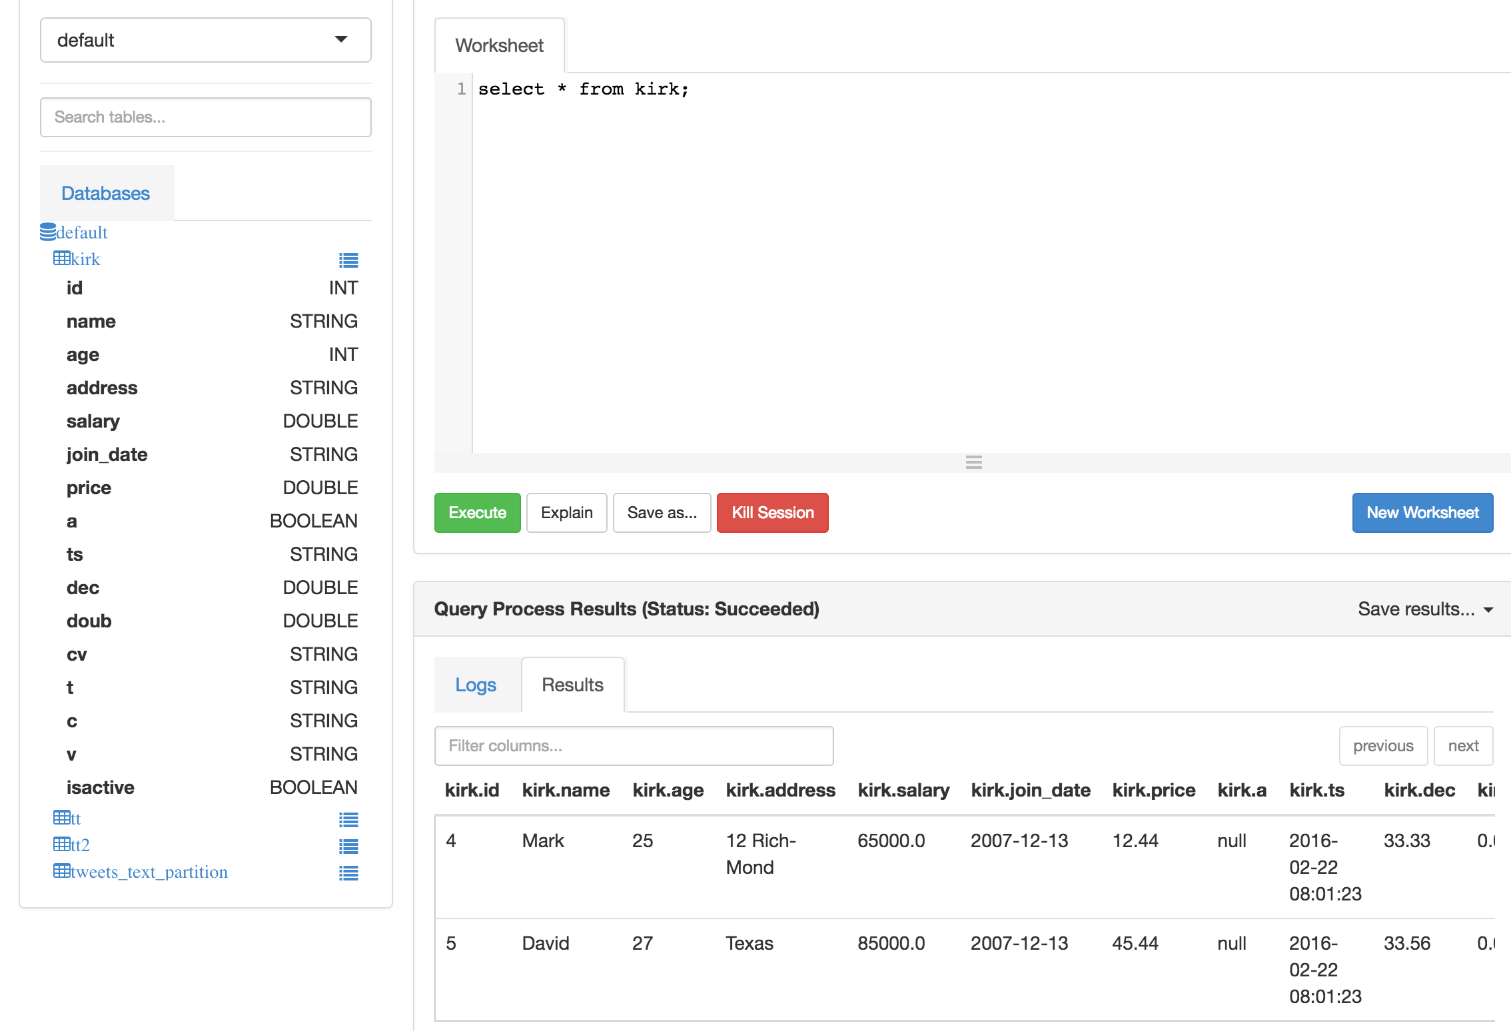The height and width of the screenshot is (1031, 1511).
Task: Open the browse data icon next to kirk
Action: [349, 260]
